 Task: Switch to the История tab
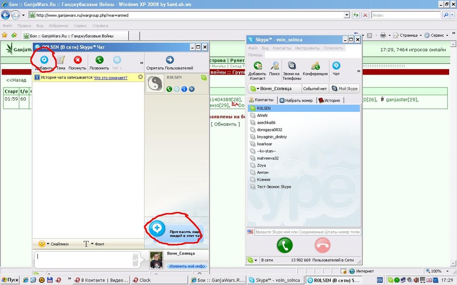coord(329,101)
